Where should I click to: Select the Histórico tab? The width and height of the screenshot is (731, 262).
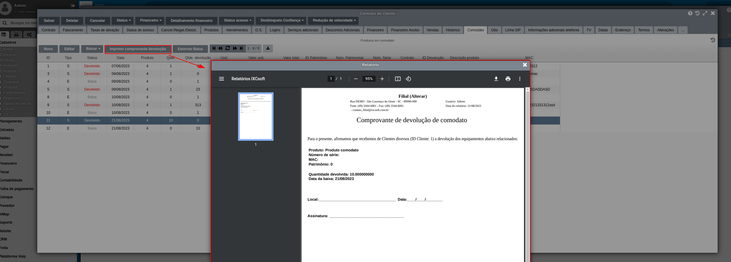pyautogui.click(x=453, y=30)
